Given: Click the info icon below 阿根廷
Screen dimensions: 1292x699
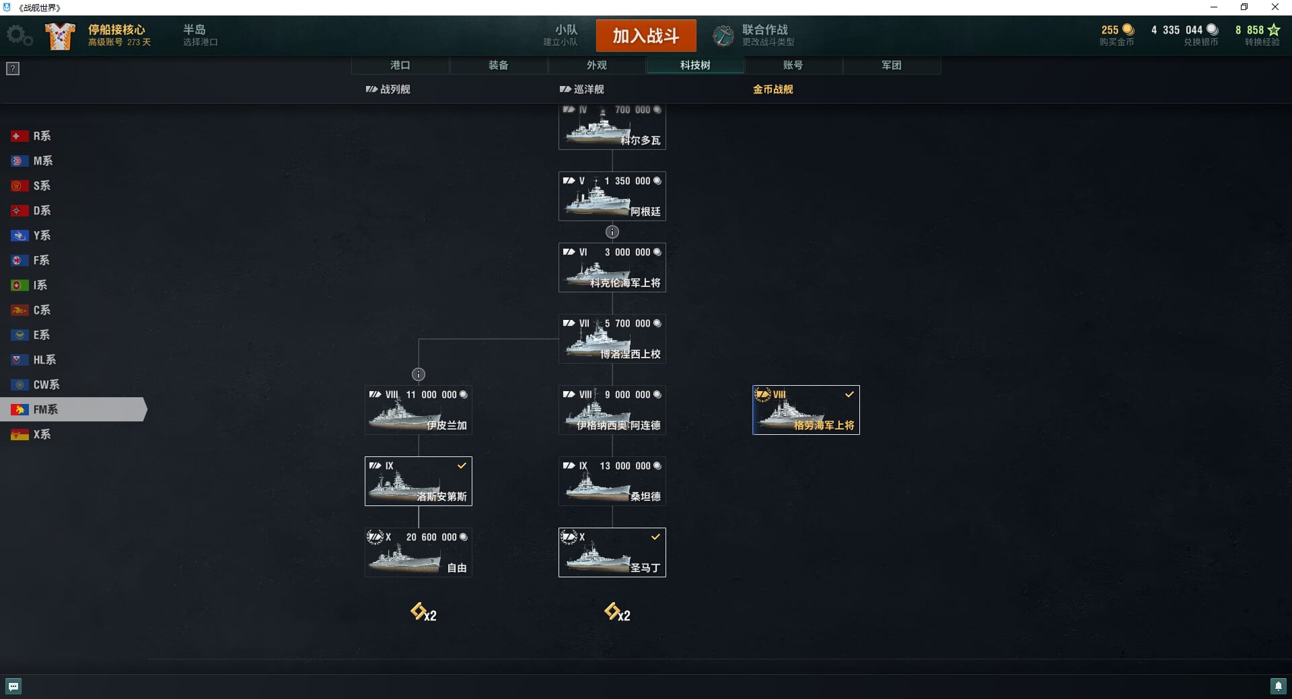Looking at the screenshot, I should [612, 232].
